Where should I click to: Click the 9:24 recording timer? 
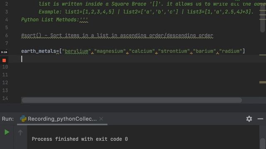(x=4, y=52)
